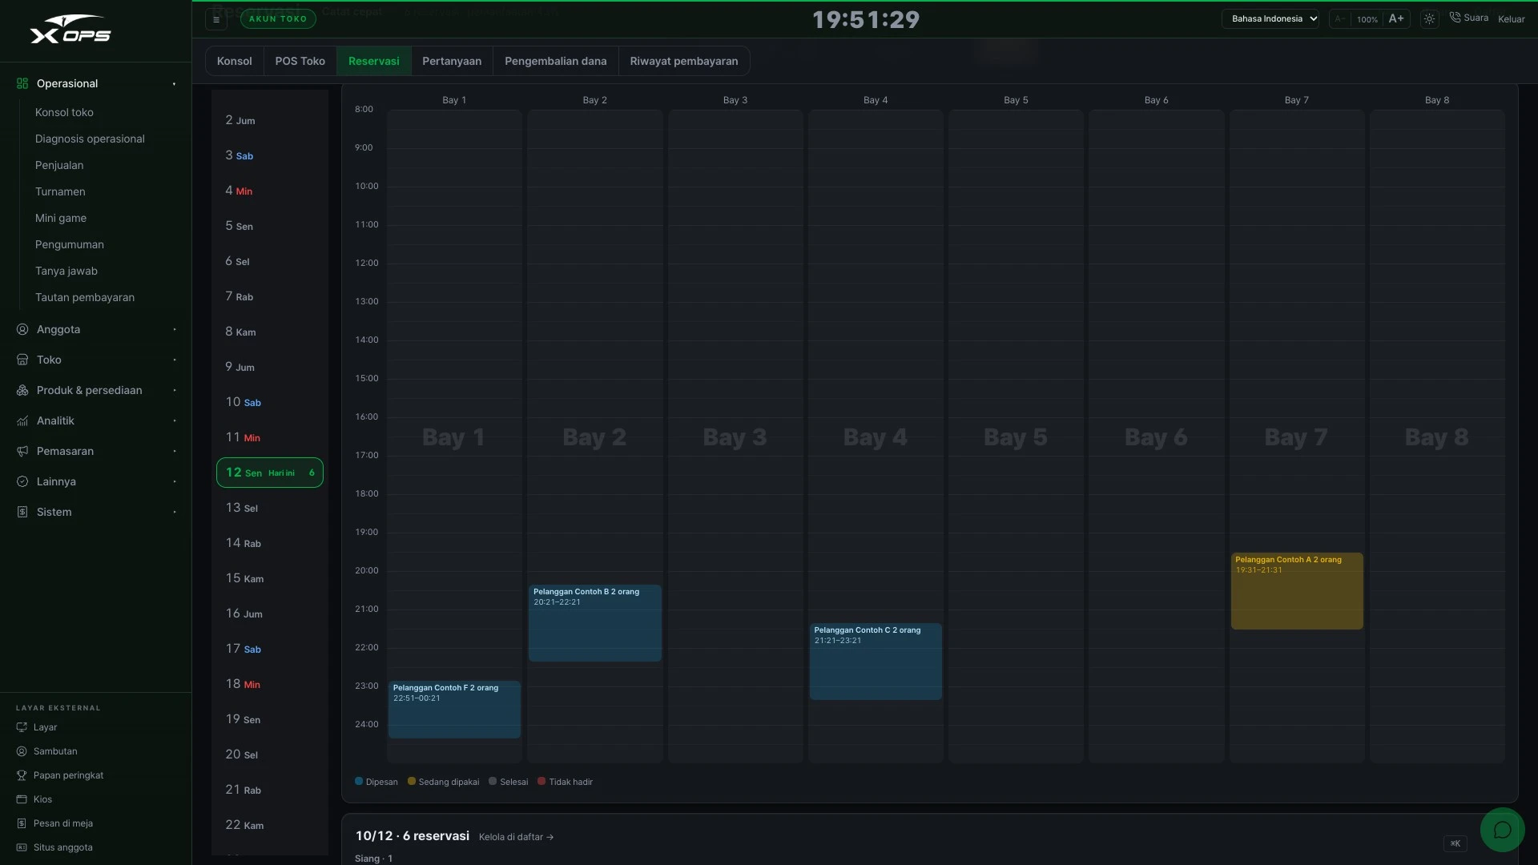Viewport: 1538px width, 865px height.
Task: Increase font size with A+ button
Action: point(1396,18)
